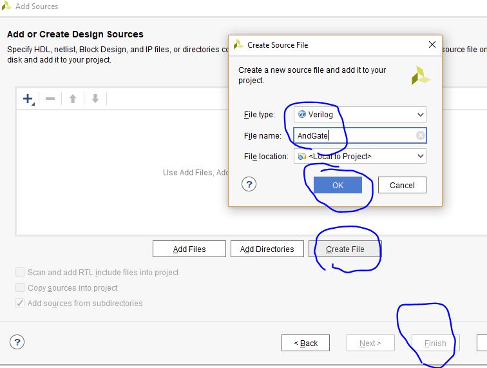This screenshot has height=368, width=487.
Task: Click OK to create the source file
Action: (338, 185)
